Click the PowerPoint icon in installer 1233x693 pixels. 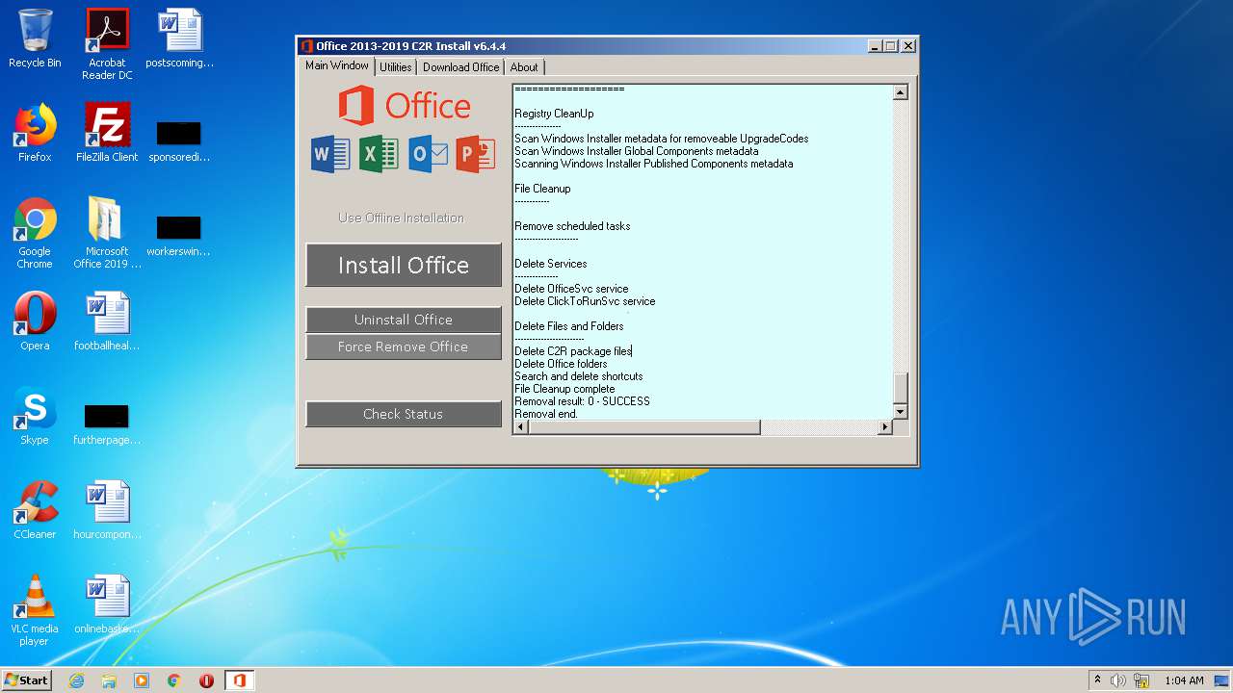(x=476, y=154)
